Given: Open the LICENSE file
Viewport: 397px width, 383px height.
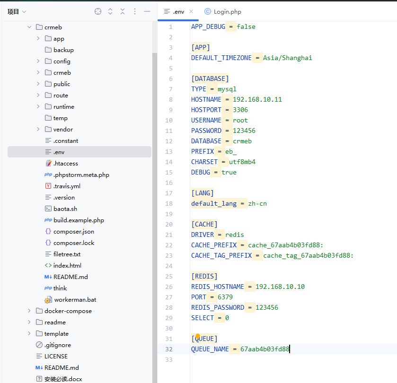Looking at the screenshot, I should pyautogui.click(x=52, y=356).
